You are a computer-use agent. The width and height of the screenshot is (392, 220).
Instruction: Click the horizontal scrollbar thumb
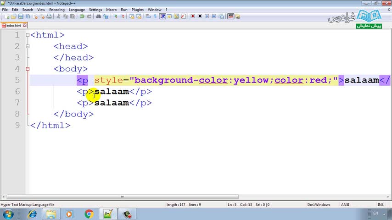(x=123, y=197)
